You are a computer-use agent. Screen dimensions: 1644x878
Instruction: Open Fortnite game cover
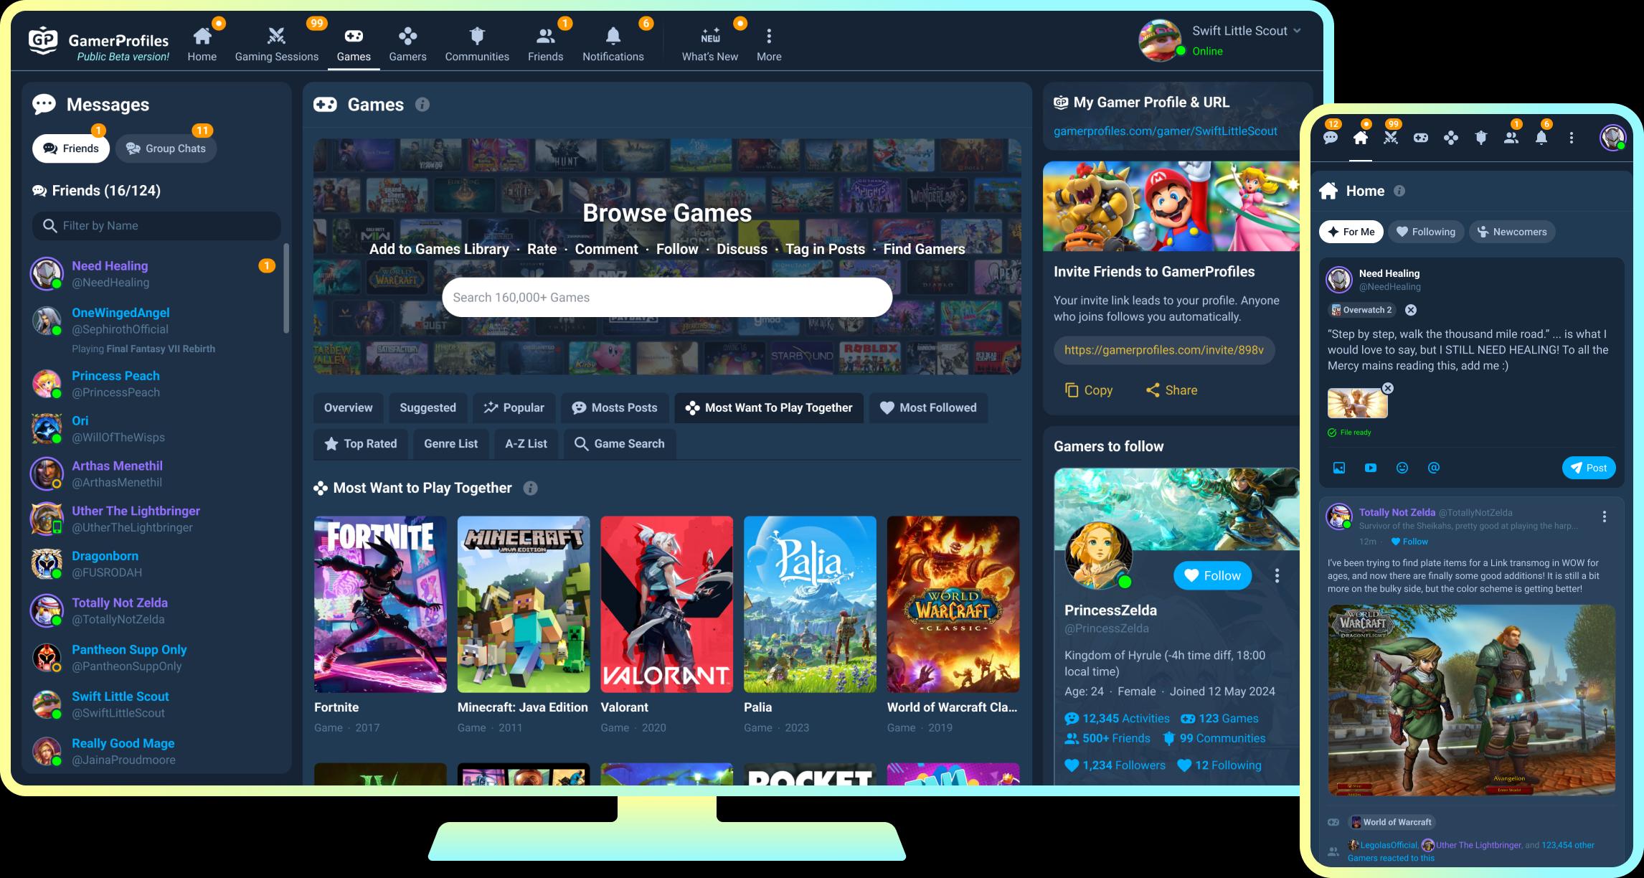click(x=380, y=604)
